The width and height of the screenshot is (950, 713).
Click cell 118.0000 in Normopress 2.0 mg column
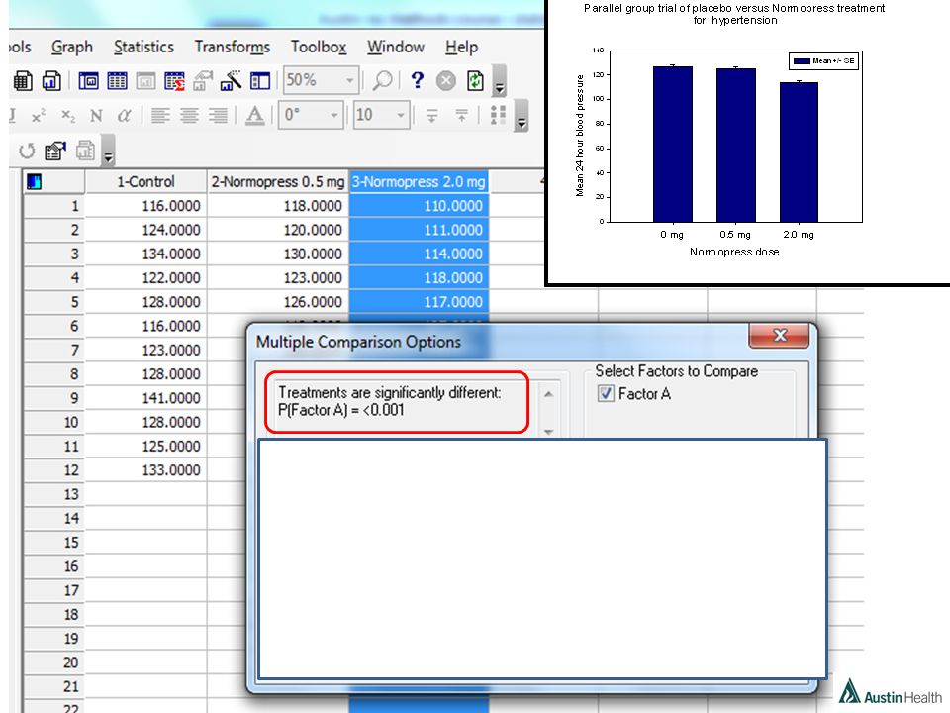(419, 277)
